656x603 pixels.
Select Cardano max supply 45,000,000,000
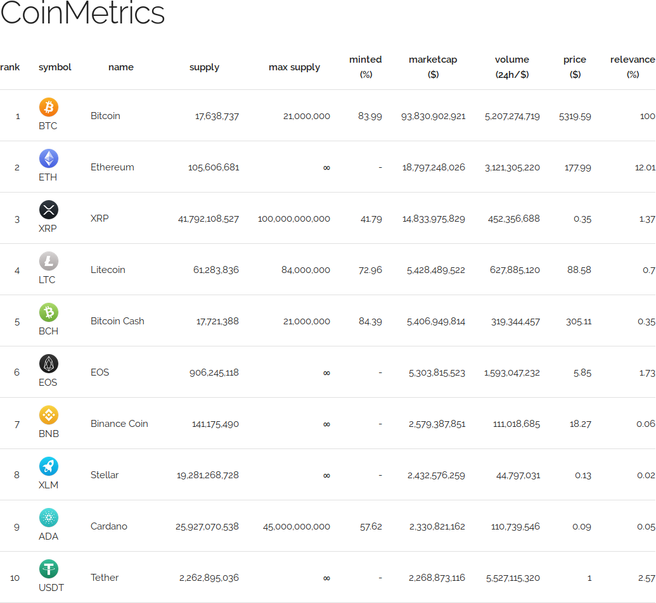[x=296, y=526]
